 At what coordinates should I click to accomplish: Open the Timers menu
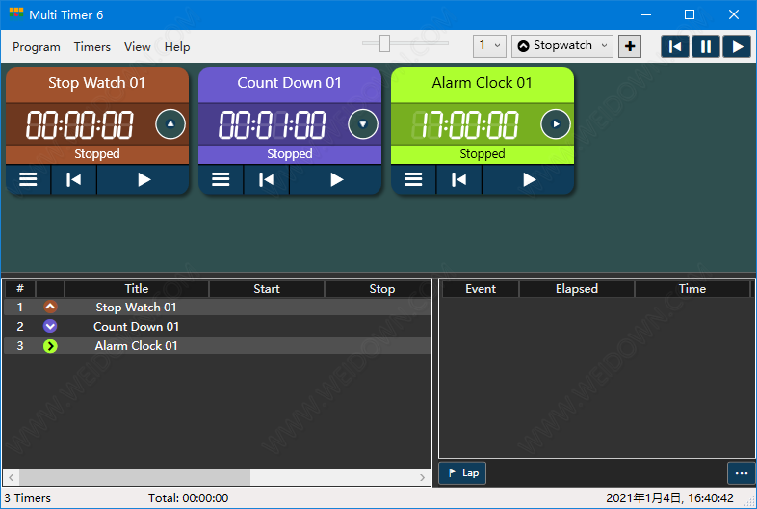coord(91,47)
